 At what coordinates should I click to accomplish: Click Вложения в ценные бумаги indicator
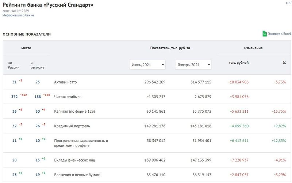(x=77, y=175)
